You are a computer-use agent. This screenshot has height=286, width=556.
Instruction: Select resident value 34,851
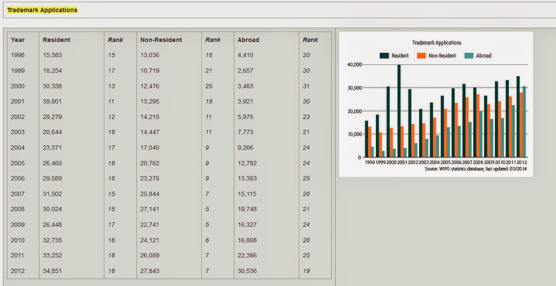[52, 271]
